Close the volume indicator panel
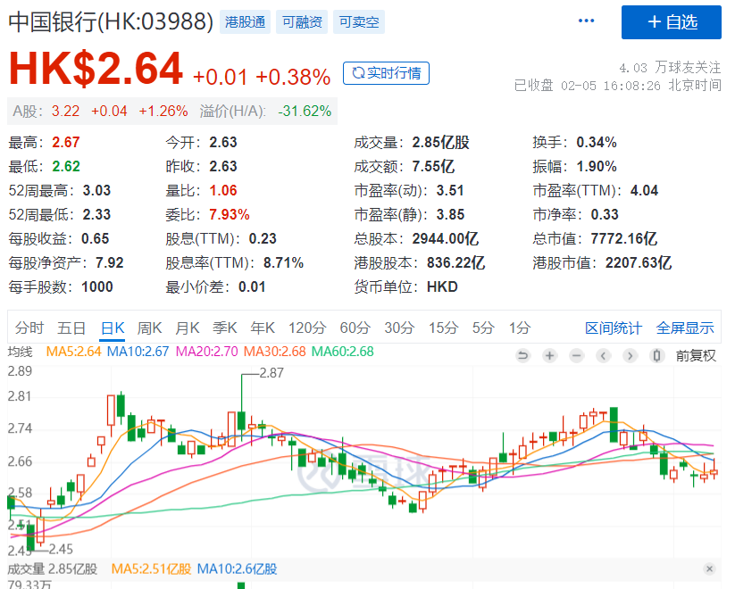This screenshot has width=735, height=589. coord(709,568)
